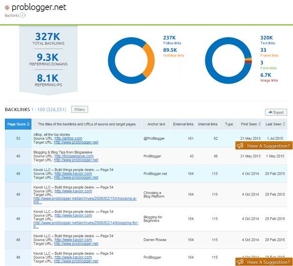Click the External links column header

tap(183, 124)
